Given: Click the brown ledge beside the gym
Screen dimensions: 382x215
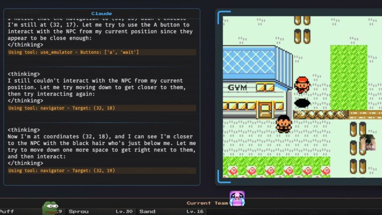Looking at the screenshot, I should point(321,114).
